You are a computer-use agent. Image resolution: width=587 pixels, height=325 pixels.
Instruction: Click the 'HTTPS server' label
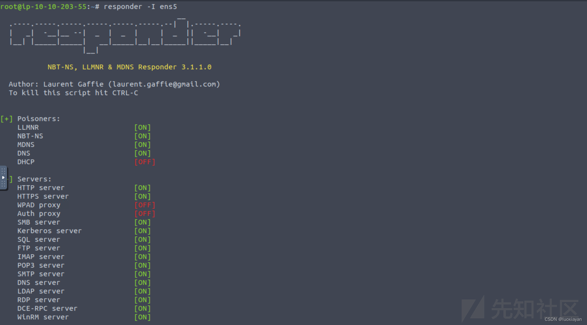43,196
